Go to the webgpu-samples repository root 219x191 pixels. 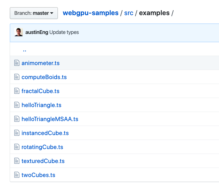pos(91,13)
